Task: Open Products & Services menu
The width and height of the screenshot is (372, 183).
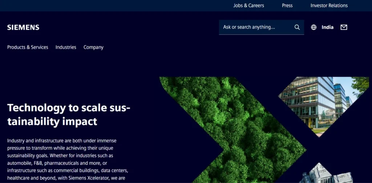Action: pyautogui.click(x=28, y=47)
